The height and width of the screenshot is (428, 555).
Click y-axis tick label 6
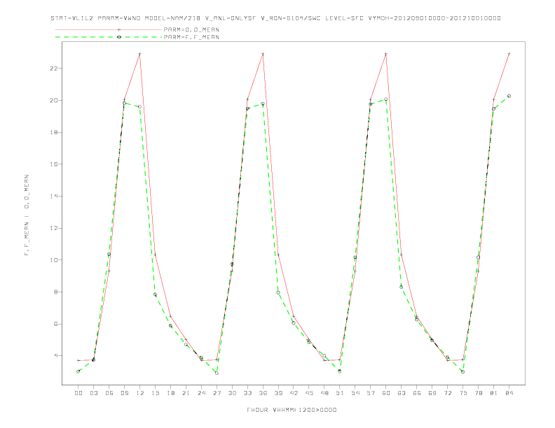pos(56,324)
